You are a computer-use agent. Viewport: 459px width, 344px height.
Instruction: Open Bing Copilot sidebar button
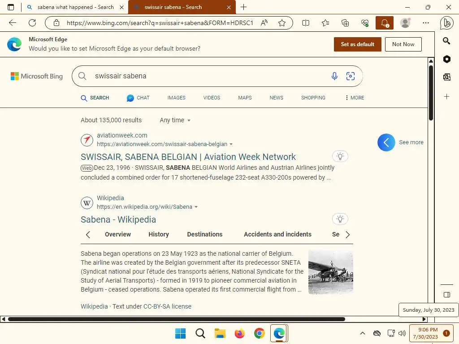coord(447,23)
